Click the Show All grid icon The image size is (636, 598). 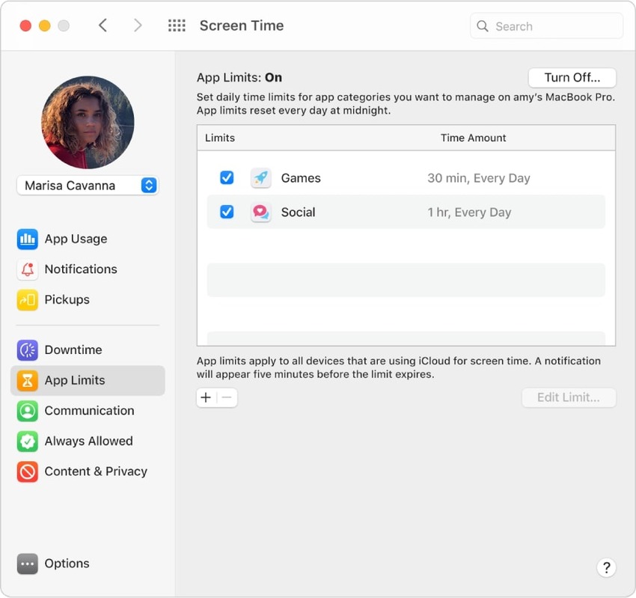point(177,26)
